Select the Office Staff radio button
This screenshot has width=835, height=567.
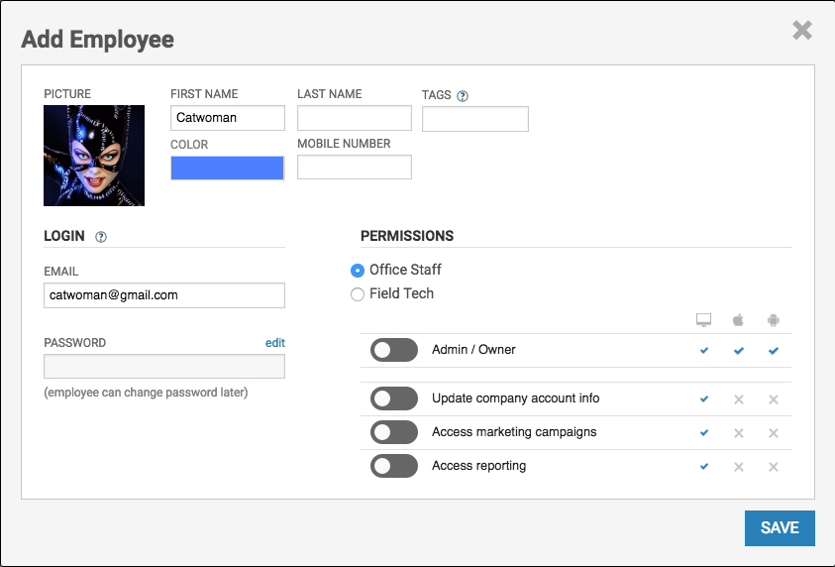(x=358, y=271)
